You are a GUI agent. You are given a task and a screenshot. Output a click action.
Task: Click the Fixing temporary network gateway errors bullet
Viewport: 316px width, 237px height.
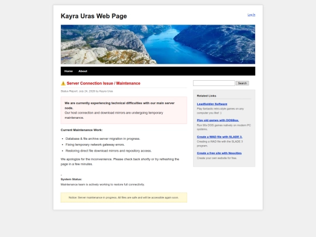95,145
